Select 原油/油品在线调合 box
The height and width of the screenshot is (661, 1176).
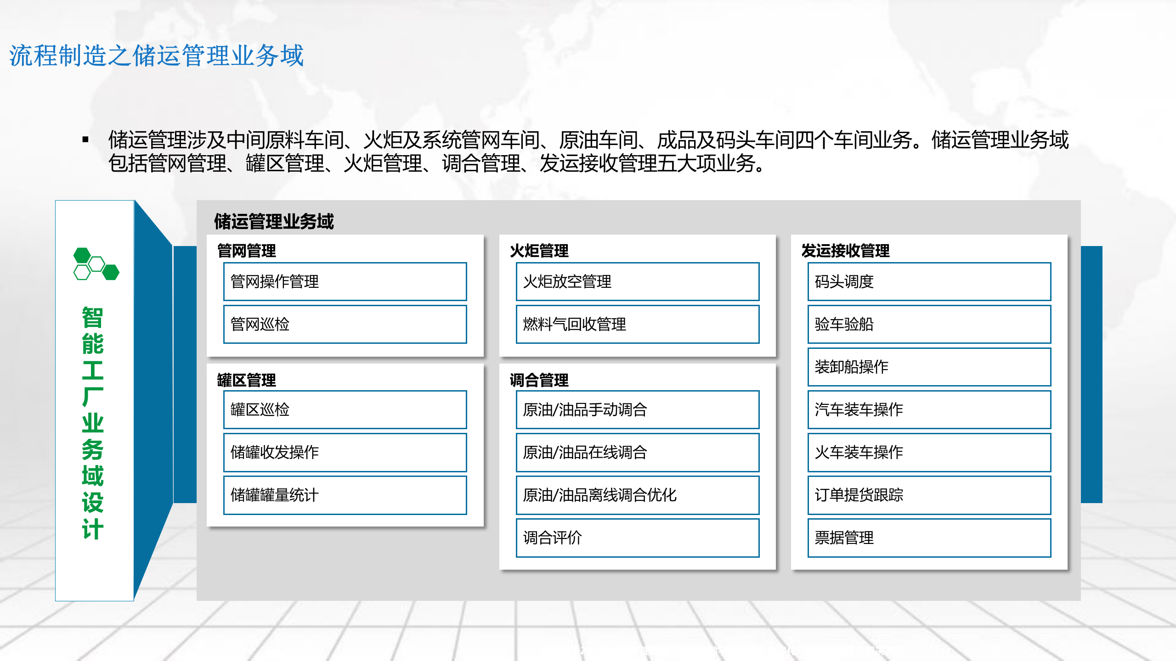coord(637,452)
